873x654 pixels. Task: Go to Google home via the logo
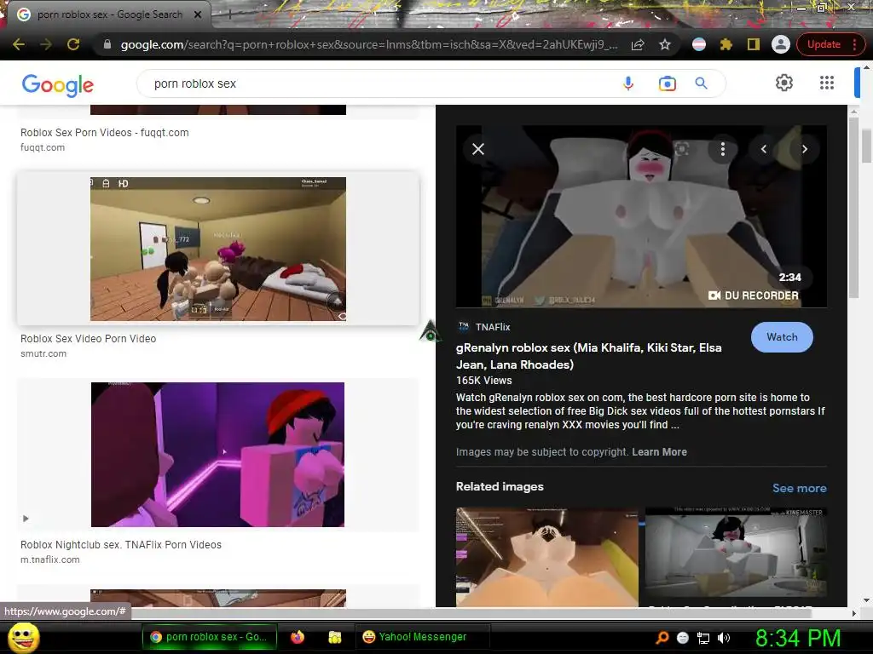coord(58,84)
